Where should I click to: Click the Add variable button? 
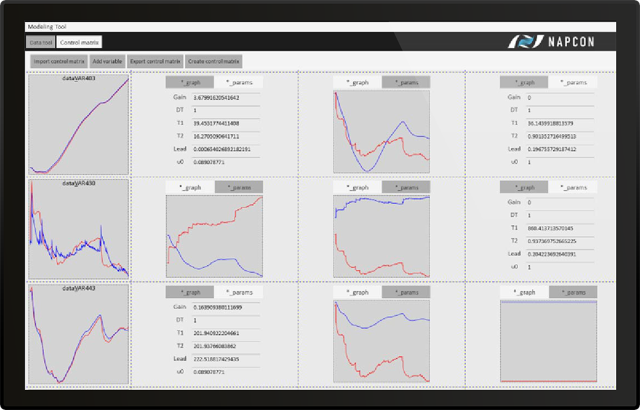(107, 61)
